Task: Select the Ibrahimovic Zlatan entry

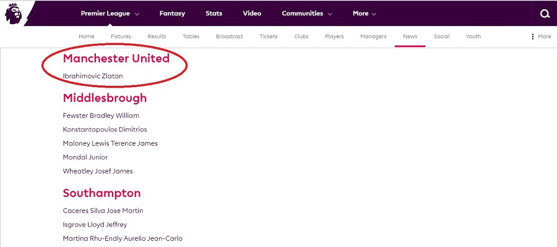Action: tap(93, 76)
